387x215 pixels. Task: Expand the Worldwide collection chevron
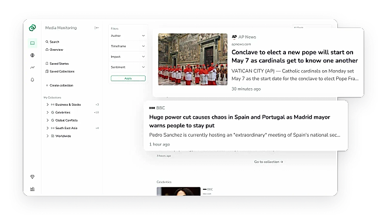47,136
